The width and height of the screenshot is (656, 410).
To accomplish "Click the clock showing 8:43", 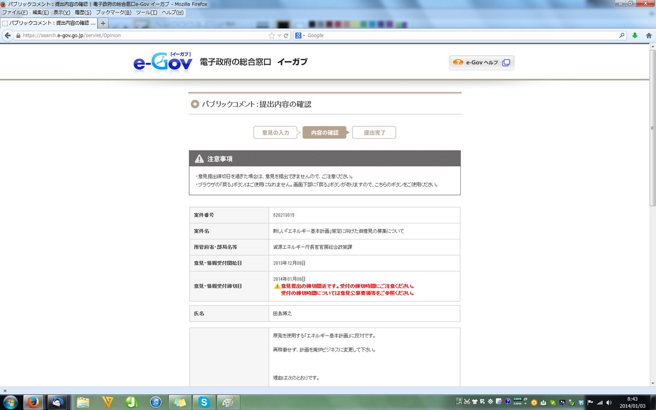I will click(632, 399).
